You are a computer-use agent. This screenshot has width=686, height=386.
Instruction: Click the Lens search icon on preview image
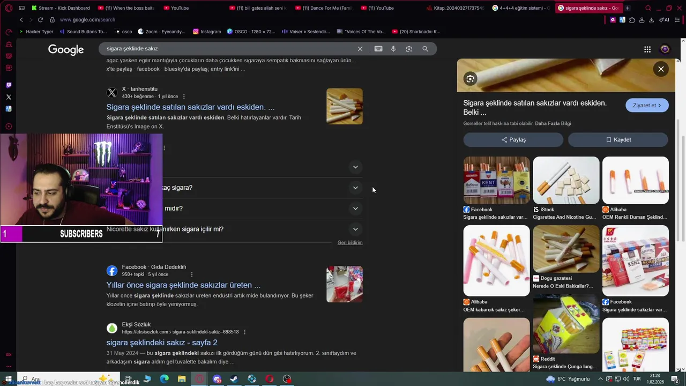470,79
